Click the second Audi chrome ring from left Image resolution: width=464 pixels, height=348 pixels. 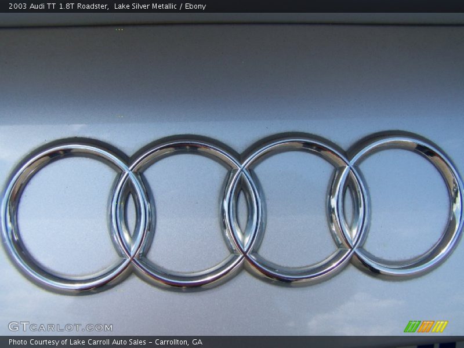[186, 144]
